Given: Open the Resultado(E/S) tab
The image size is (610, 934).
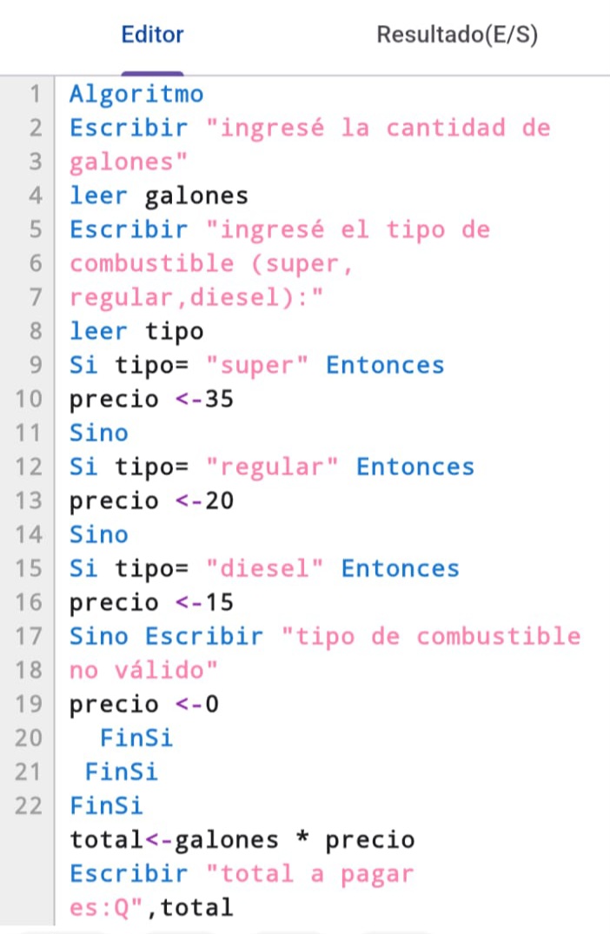Looking at the screenshot, I should click(457, 36).
